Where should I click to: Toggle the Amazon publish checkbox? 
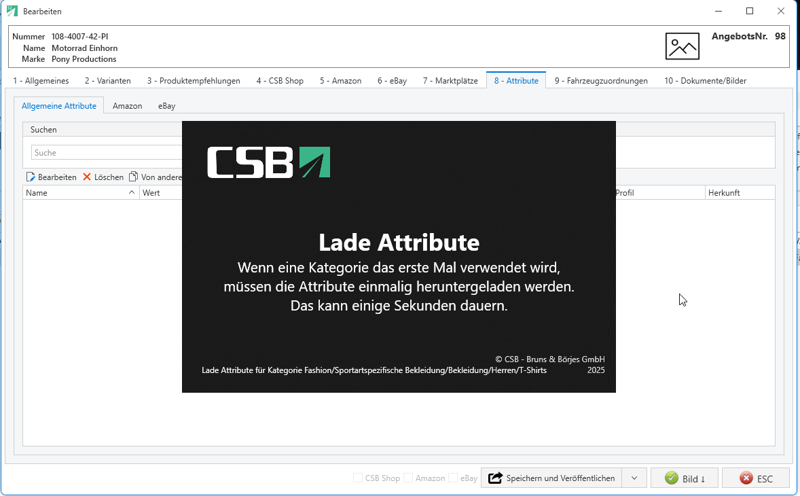point(408,478)
